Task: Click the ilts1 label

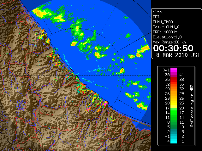Action: (x=158, y=12)
